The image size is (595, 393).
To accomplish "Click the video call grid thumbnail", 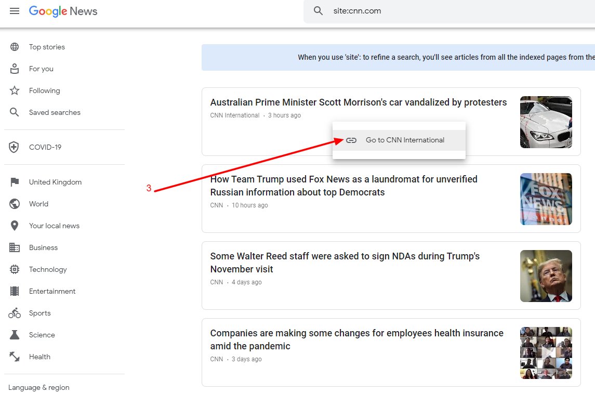I will 546,353.
